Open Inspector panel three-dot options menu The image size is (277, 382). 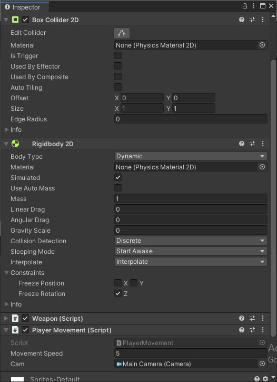click(x=253, y=6)
